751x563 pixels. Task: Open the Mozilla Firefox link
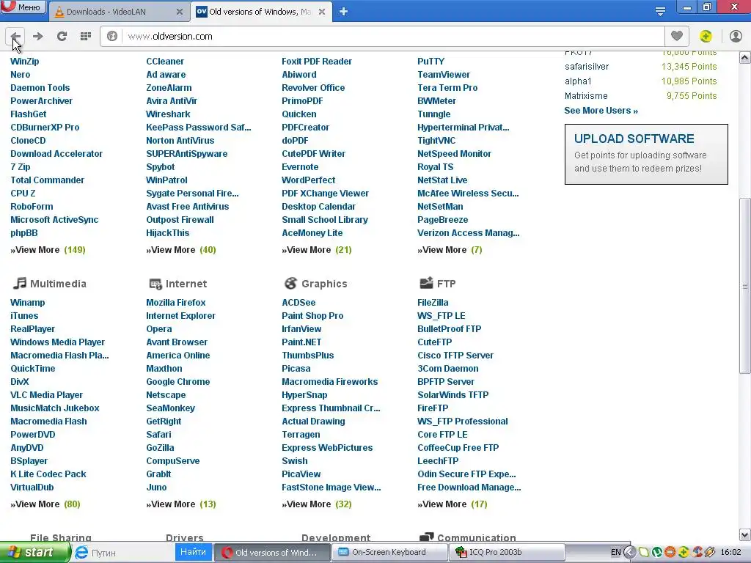pyautogui.click(x=176, y=303)
